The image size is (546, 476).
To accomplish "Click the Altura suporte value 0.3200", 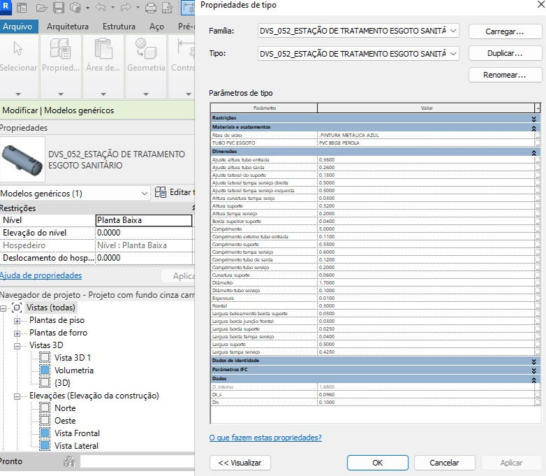I will (426, 206).
